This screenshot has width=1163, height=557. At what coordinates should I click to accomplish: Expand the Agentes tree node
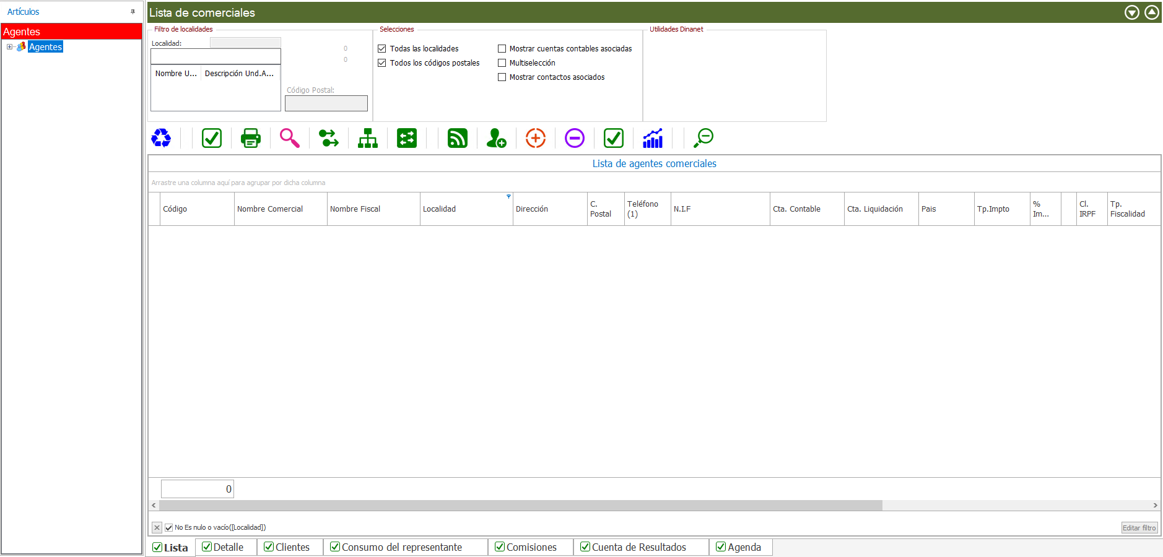(10, 47)
